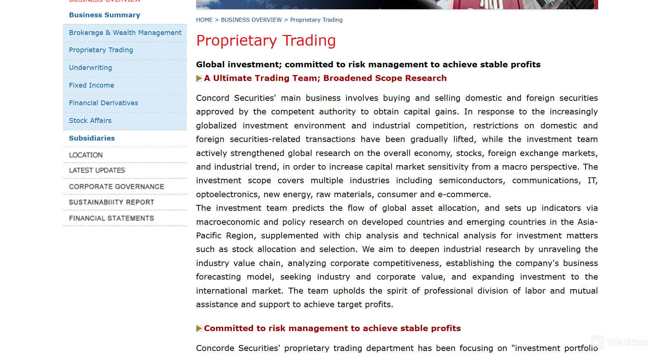Click the Proprietary Trading breadcrumb text

coord(316,20)
